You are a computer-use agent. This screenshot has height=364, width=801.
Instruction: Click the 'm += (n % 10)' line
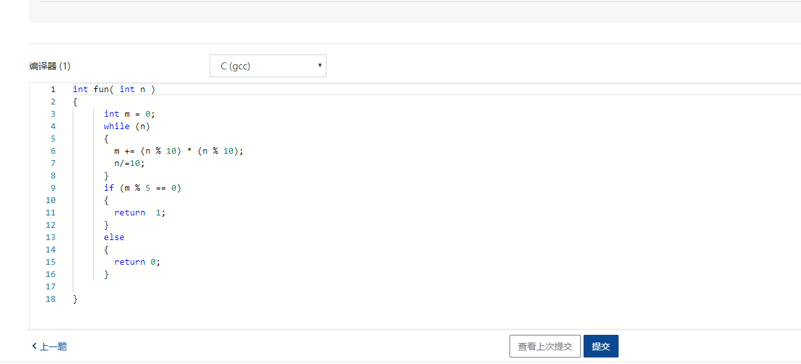[179, 151]
